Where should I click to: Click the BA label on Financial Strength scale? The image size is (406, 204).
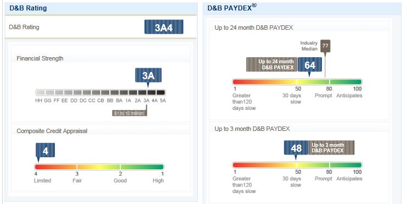tap(119, 101)
